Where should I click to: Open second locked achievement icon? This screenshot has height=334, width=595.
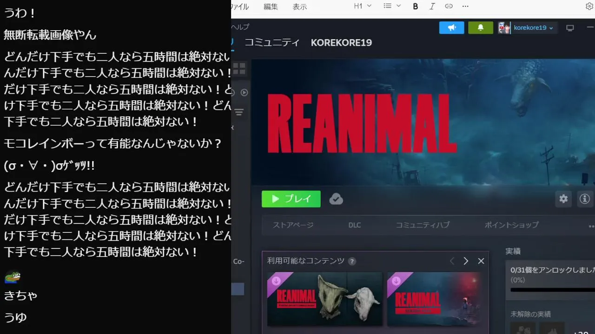pos(552,328)
